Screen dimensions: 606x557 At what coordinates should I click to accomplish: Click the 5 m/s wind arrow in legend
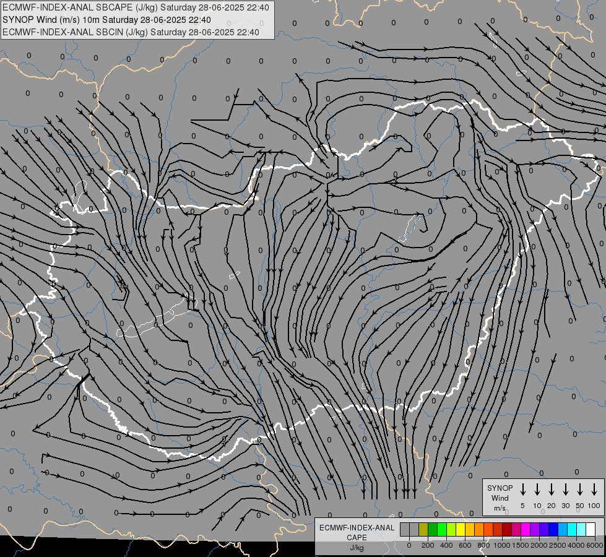522,490
